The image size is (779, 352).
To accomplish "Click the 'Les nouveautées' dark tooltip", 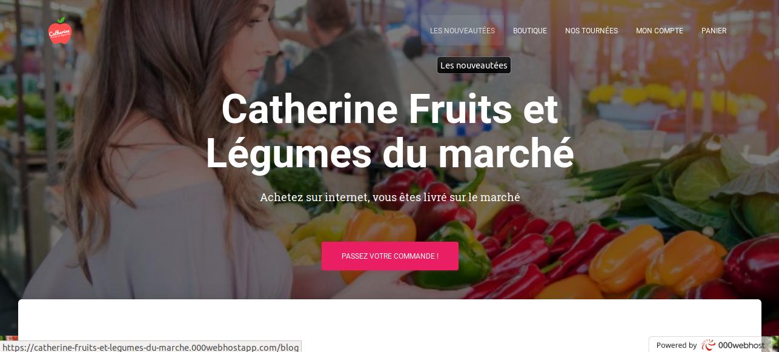I will [474, 65].
